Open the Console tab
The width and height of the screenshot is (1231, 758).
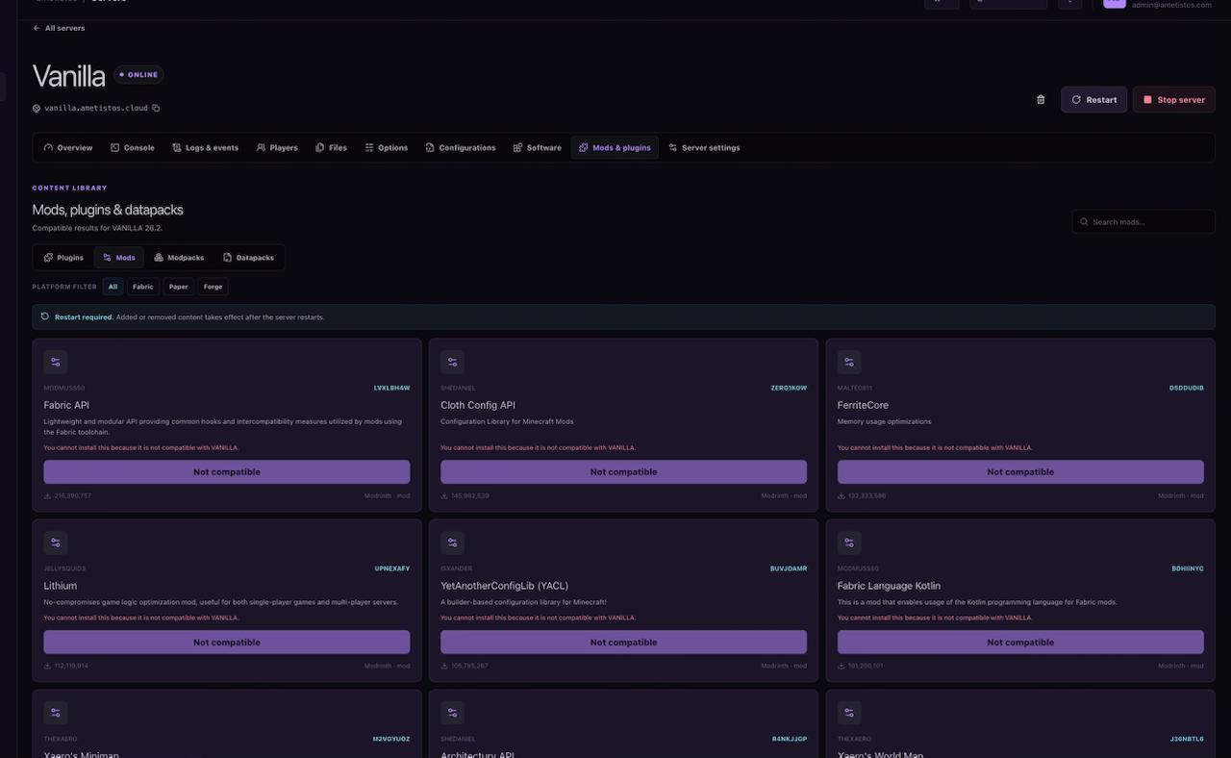(x=133, y=147)
